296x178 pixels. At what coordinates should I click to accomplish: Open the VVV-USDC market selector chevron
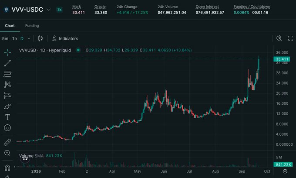49,10
